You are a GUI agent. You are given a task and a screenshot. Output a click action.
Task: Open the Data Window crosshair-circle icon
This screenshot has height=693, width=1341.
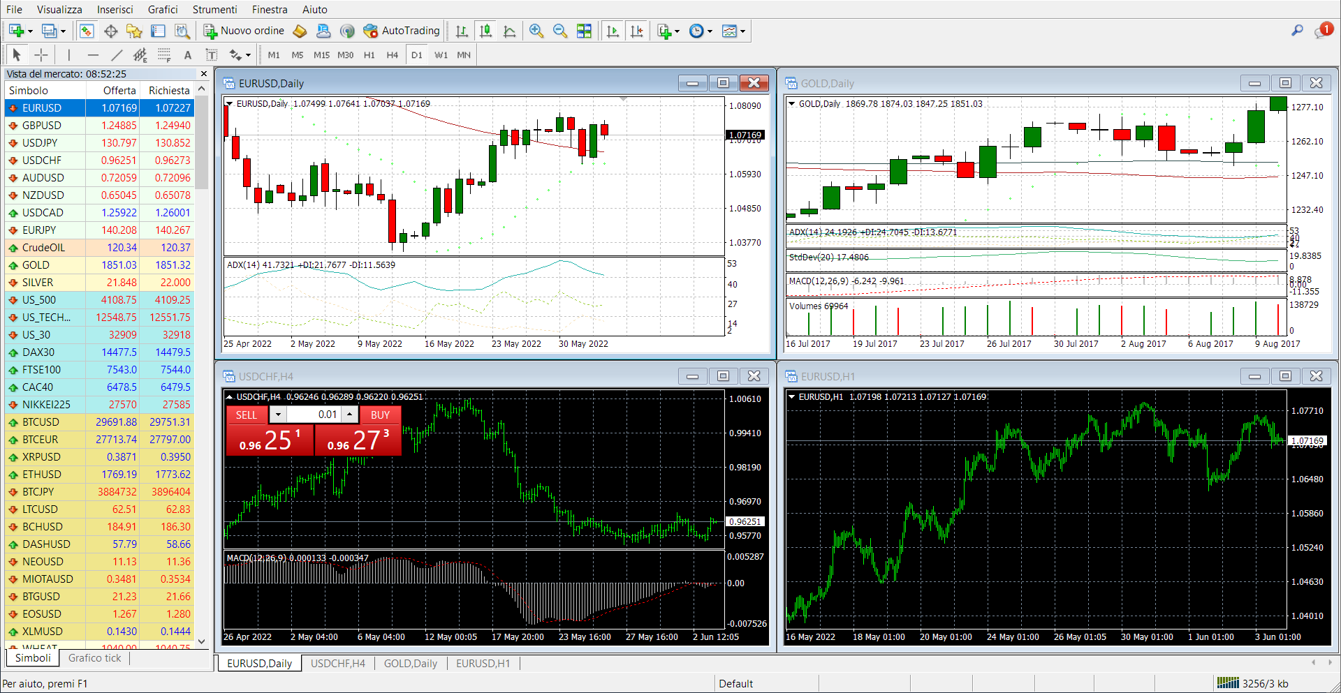[110, 31]
